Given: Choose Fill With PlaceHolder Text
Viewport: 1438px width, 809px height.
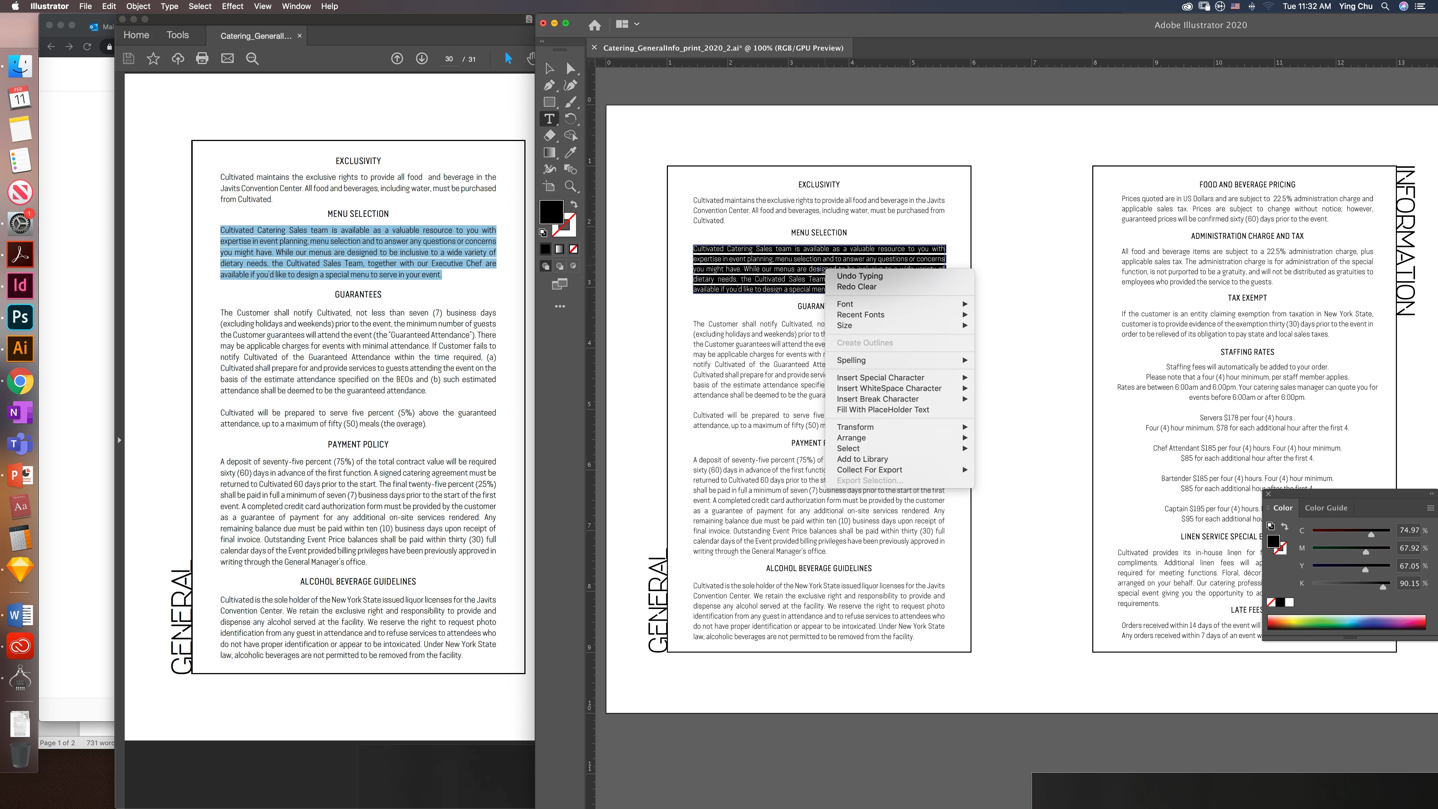Looking at the screenshot, I should pyautogui.click(x=882, y=410).
